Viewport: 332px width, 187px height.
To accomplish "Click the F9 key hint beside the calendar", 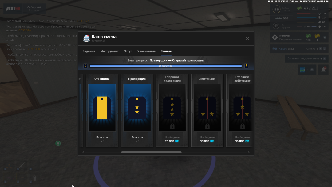I will click(x=312, y=70).
